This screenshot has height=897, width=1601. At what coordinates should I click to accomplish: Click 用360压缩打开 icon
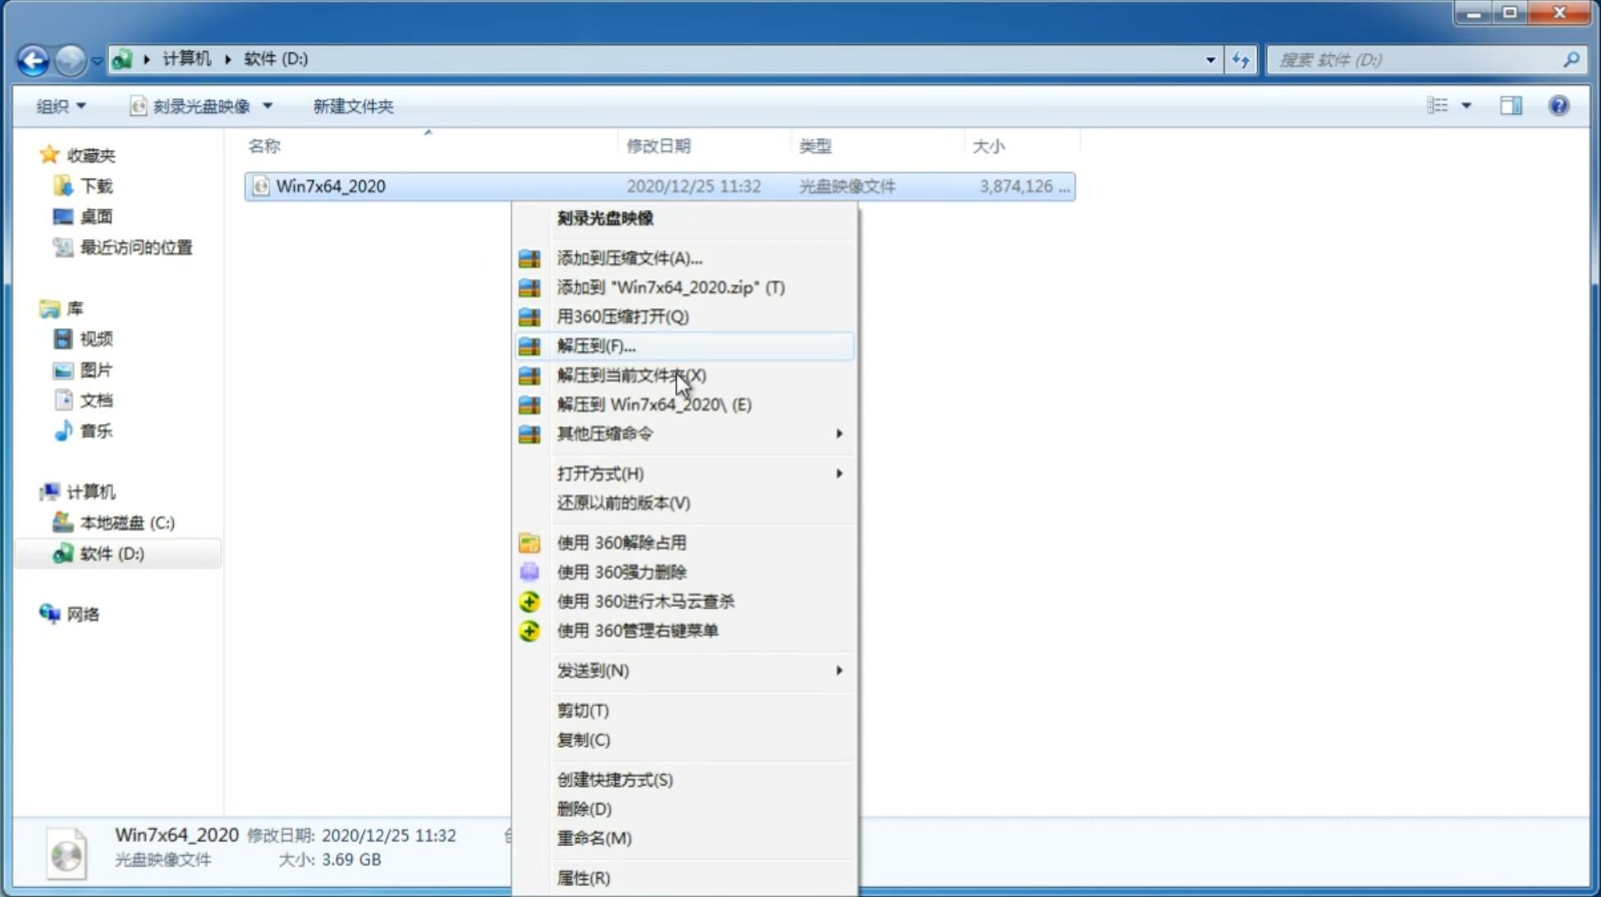pos(529,316)
